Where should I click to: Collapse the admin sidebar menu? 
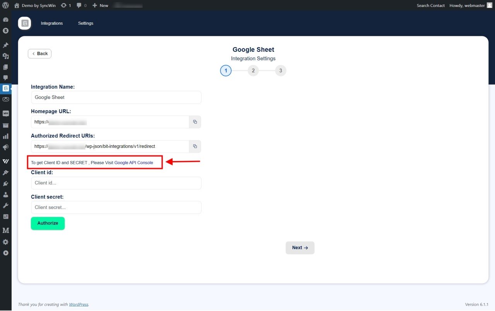pyautogui.click(x=5, y=253)
